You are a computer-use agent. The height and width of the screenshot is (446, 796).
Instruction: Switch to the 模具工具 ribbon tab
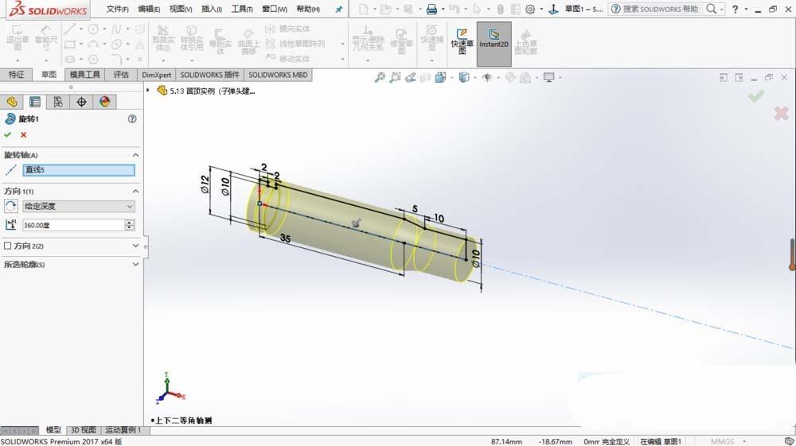coord(85,75)
